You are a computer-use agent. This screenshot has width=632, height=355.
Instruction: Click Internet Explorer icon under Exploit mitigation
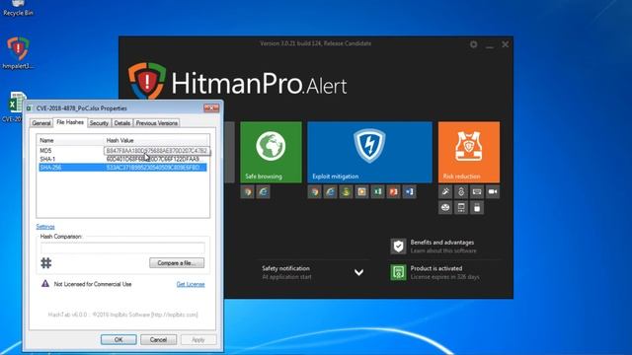coord(330,192)
